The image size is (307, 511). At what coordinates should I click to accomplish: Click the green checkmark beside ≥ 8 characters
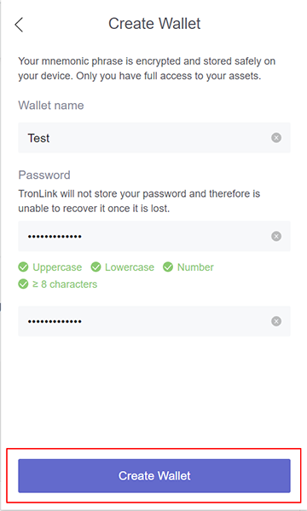[x=23, y=284]
